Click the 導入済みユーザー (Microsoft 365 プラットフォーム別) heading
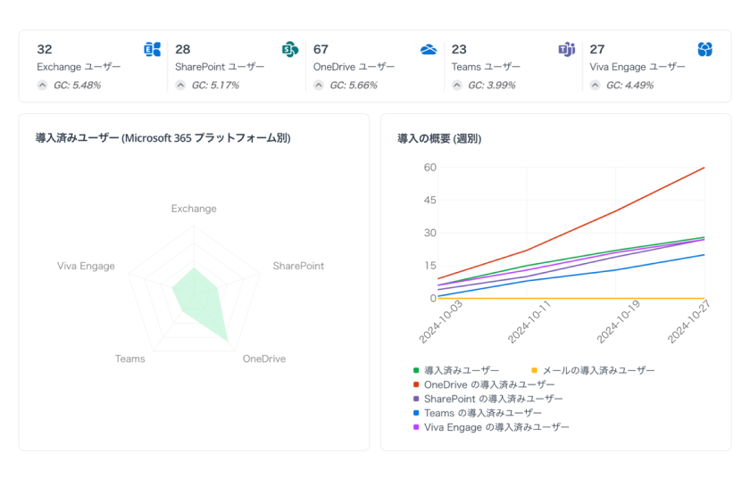 [x=163, y=138]
